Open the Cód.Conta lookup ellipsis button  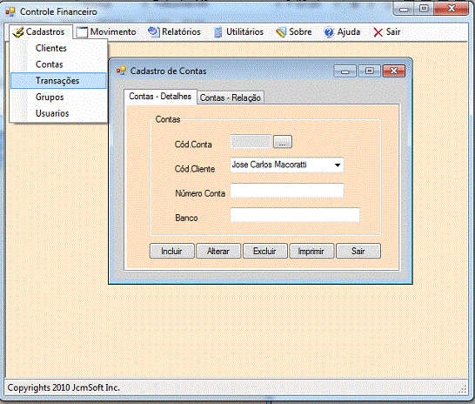(283, 142)
